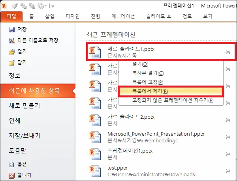The height and width of the screenshot is (181, 237).
Task: Choose 고정되지 않은 프레젠테이션 지우기(E)
Action: point(171,100)
